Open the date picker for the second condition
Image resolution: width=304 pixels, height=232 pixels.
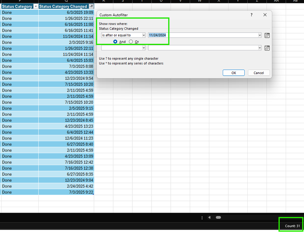point(267,48)
